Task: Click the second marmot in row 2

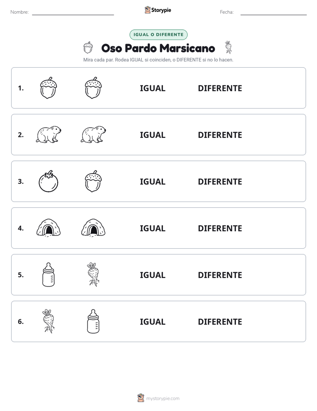Action: click(93, 134)
